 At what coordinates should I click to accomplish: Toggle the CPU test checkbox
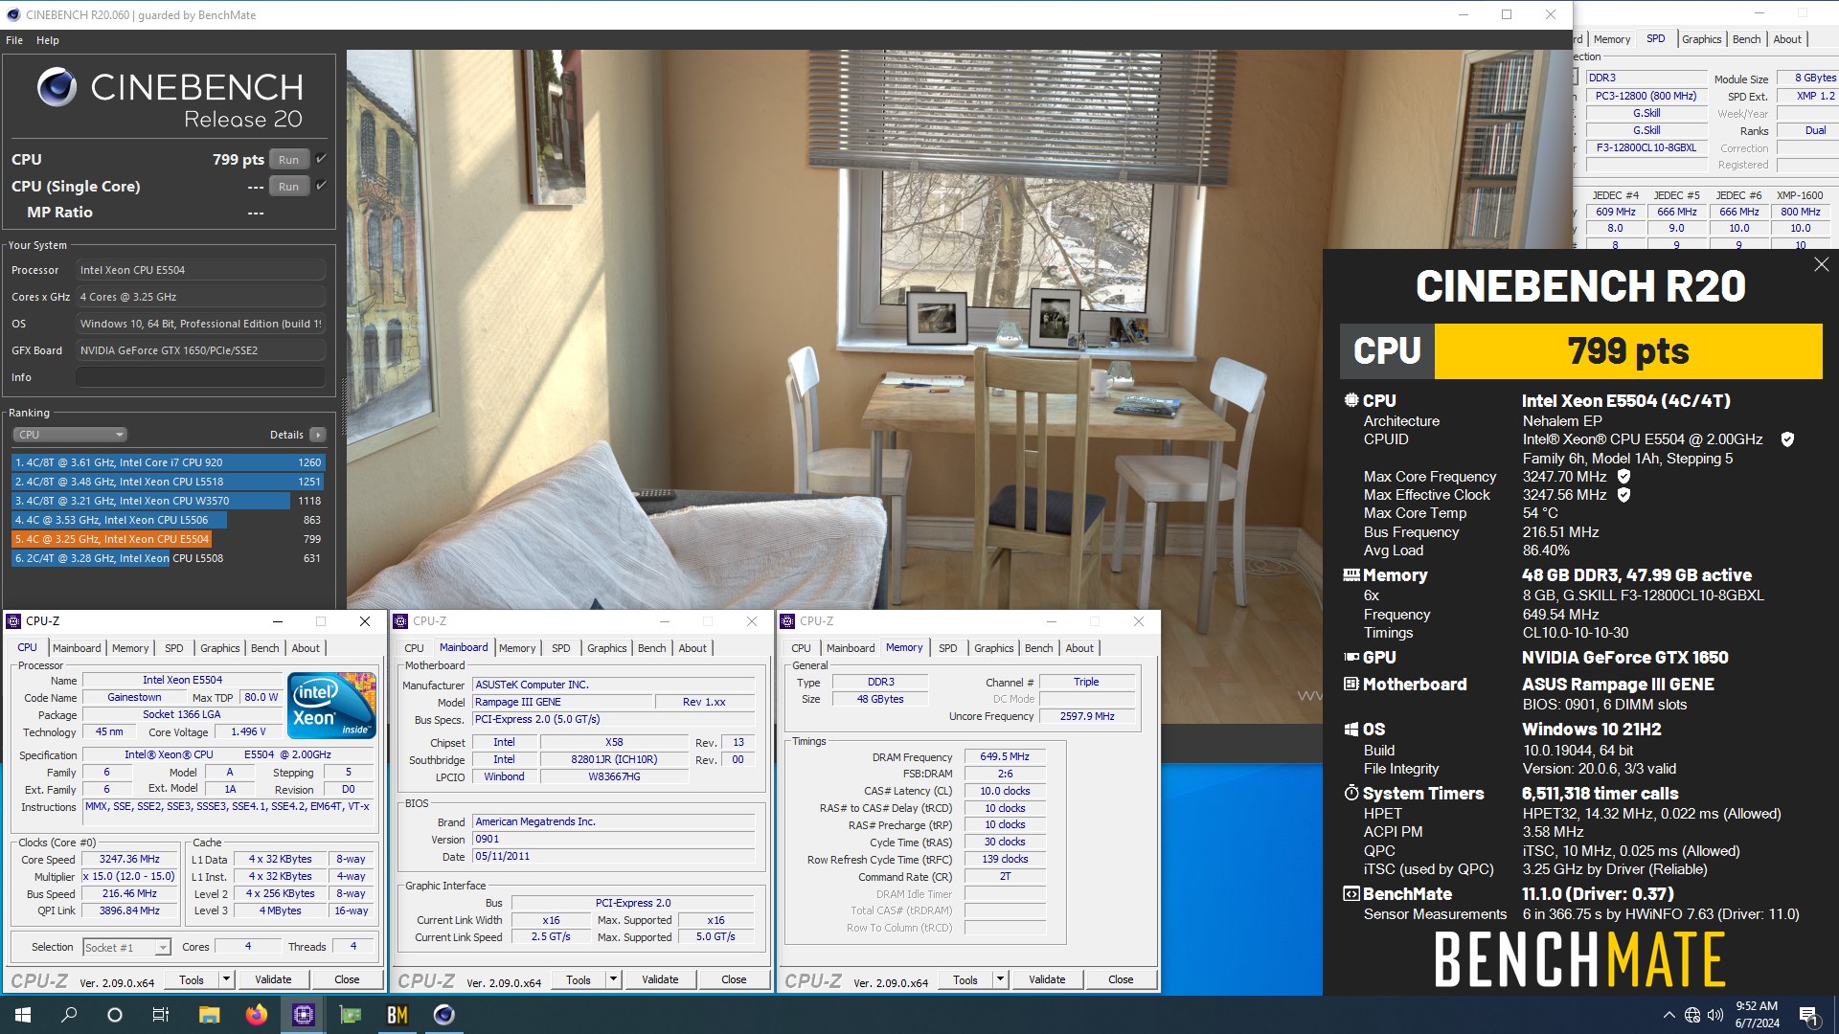point(322,159)
